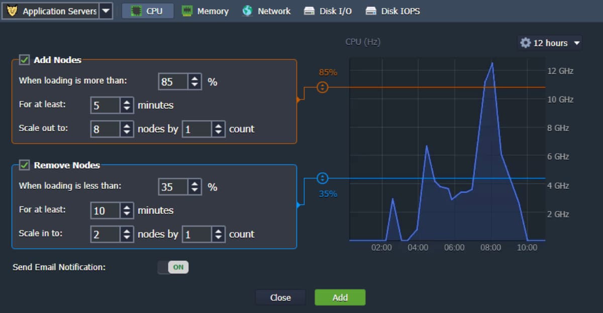Viewport: 603px width, 313px height.
Task: Click the CPU chip icon
Action: [x=136, y=11]
